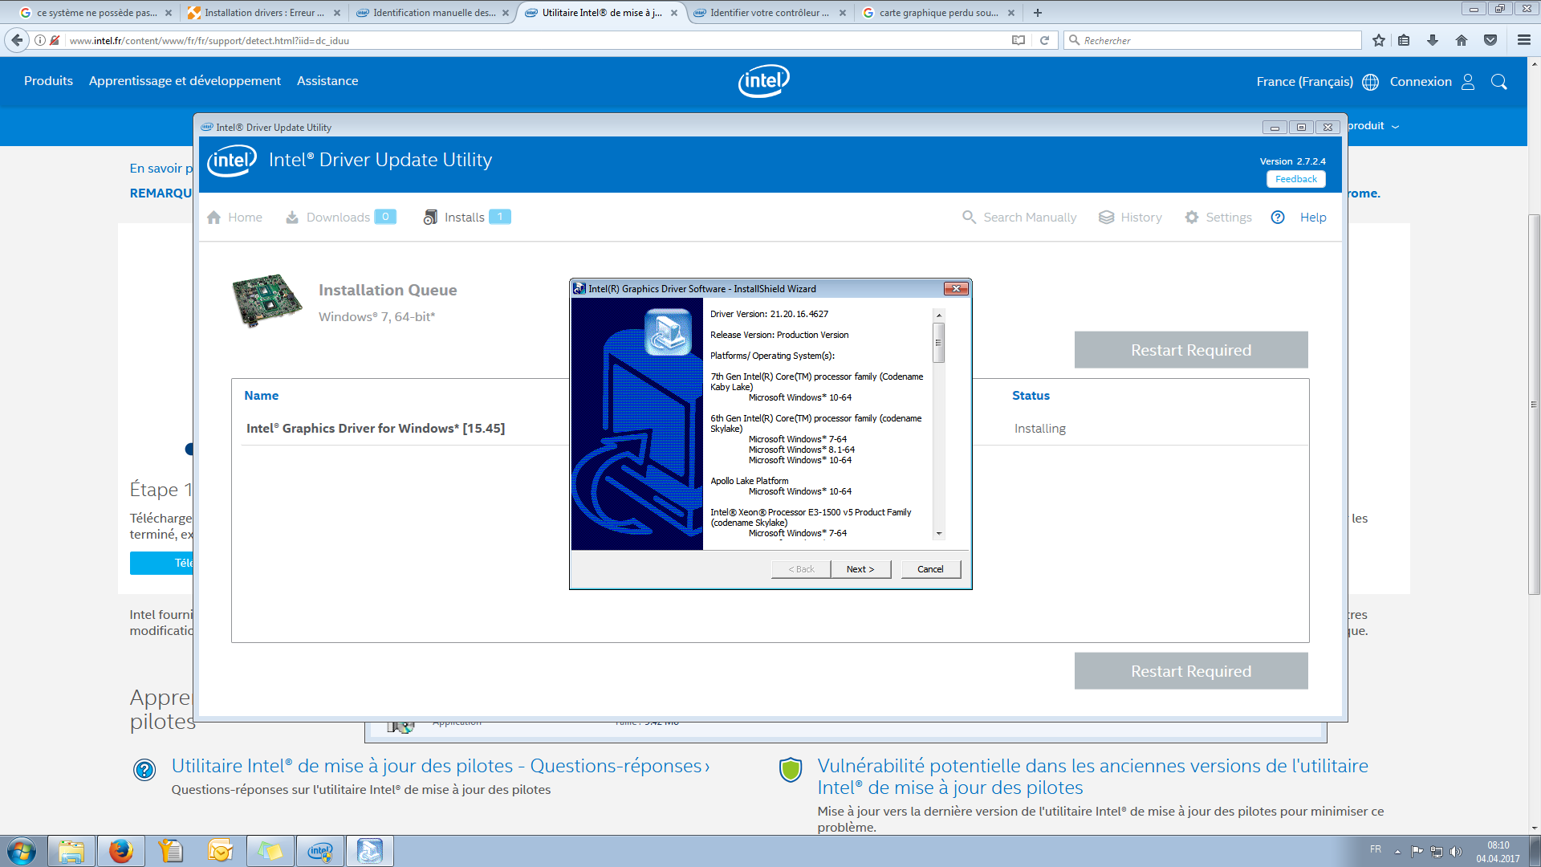1541x867 pixels.
Task: Click Intel logo in website header
Action: [x=764, y=81]
